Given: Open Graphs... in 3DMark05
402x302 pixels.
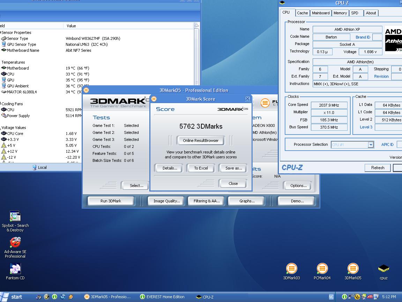Looking at the screenshot, I should (247, 201).
